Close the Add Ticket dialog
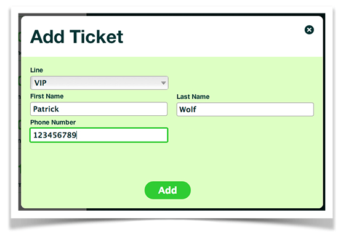The width and height of the screenshot is (343, 236). pos(309,30)
